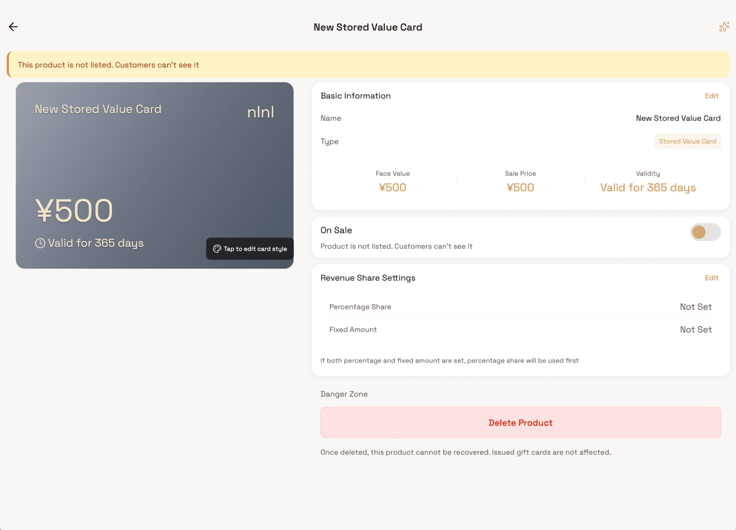736x530 pixels.
Task: Click the product Name value New Stored Value Card
Action: point(678,118)
